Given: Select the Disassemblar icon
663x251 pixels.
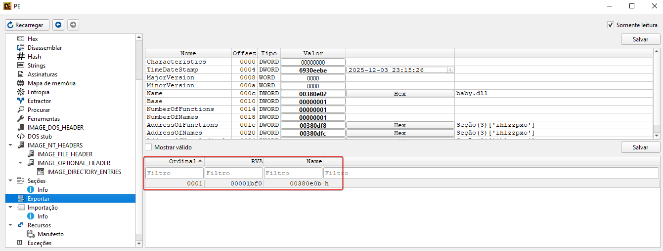Looking at the screenshot, I should (21, 48).
